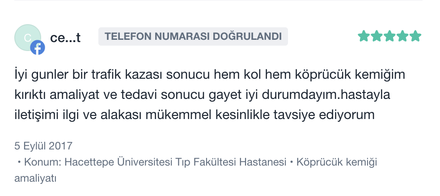The height and width of the screenshot is (196, 440).
Task: Click the TELEFON NUMARASI DOĞRULANDI badge
Action: click(193, 37)
